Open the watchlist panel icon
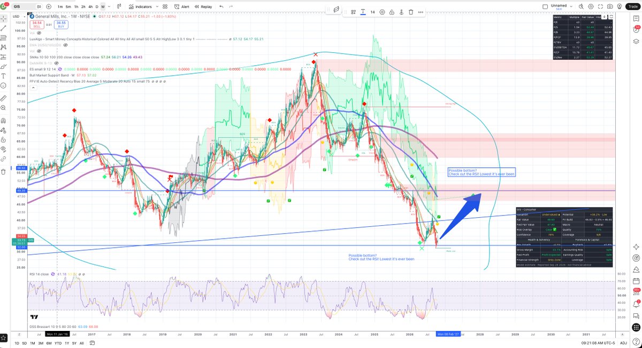 click(x=636, y=18)
